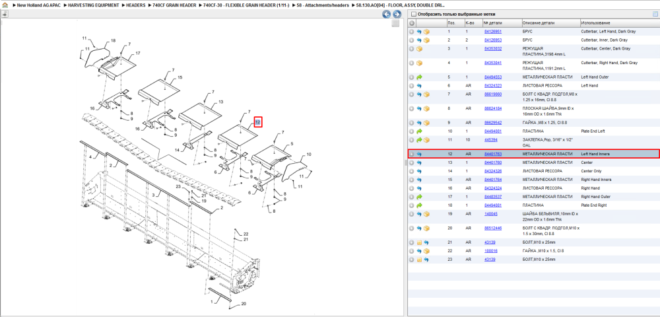Select highlighted callout 12 in diagram

pos(258,122)
